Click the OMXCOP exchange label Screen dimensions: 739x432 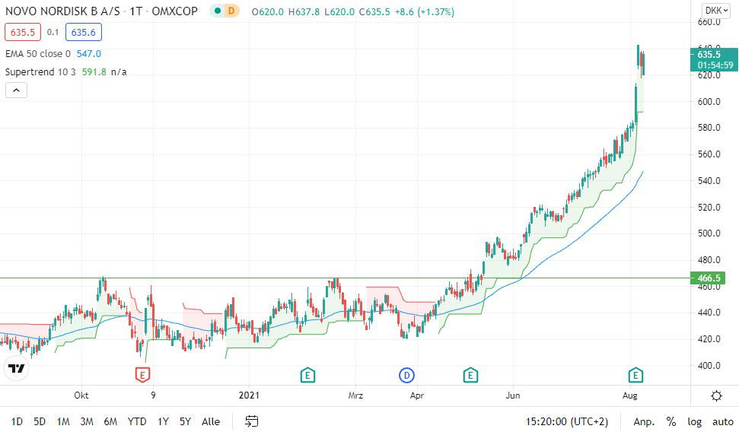(x=174, y=11)
